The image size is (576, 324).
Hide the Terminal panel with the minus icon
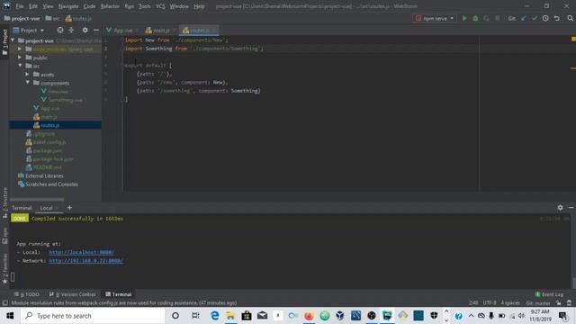click(x=571, y=208)
